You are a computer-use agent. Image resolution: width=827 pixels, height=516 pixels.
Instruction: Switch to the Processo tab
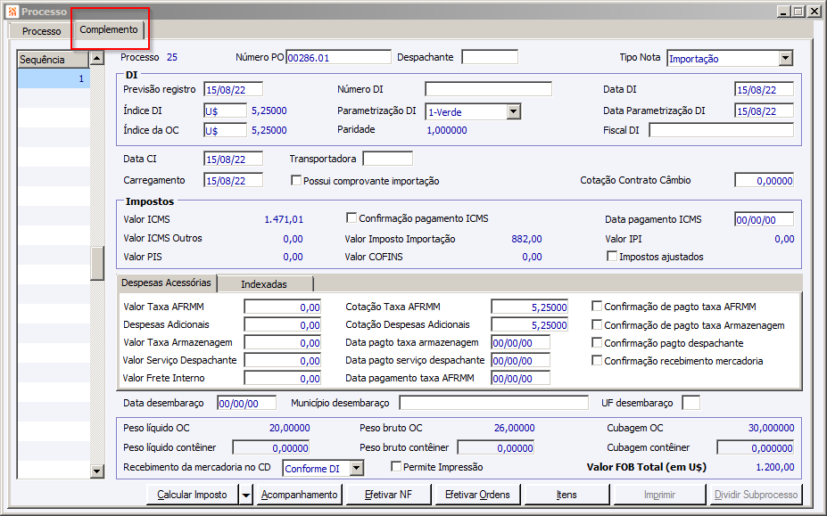pos(41,31)
